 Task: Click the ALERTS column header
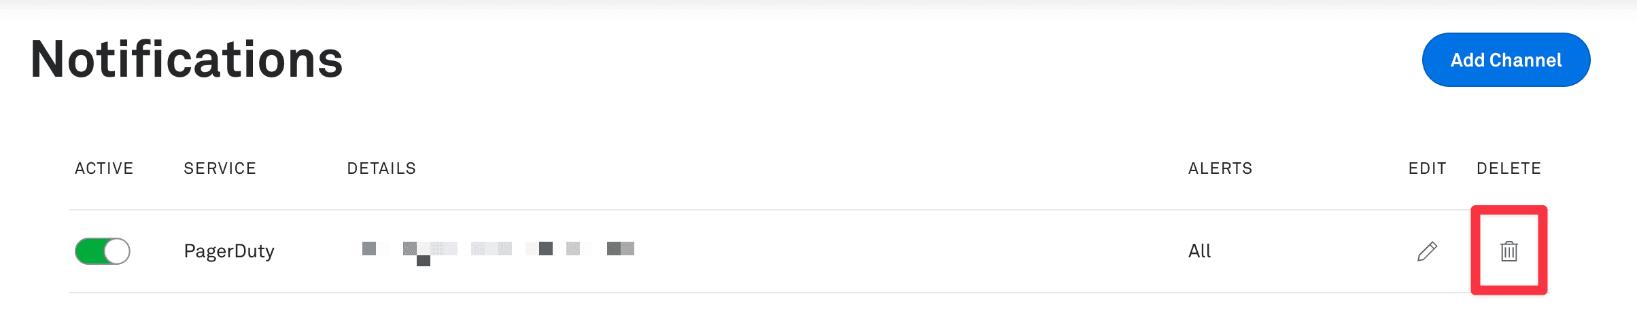pyautogui.click(x=1220, y=168)
